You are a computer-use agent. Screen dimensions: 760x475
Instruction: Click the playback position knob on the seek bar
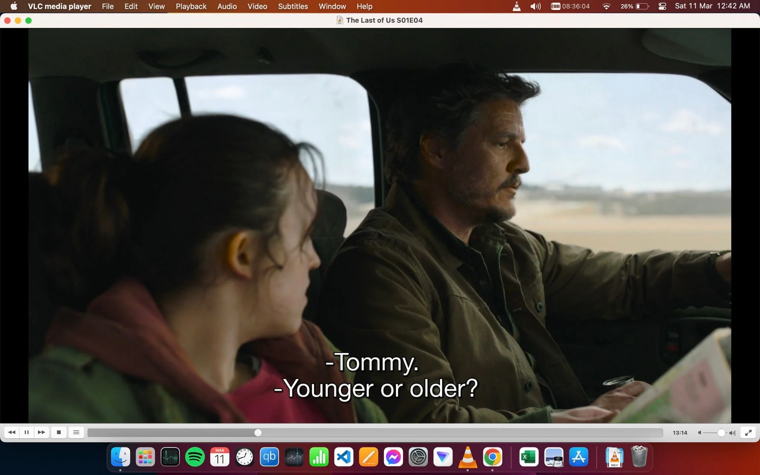(258, 433)
